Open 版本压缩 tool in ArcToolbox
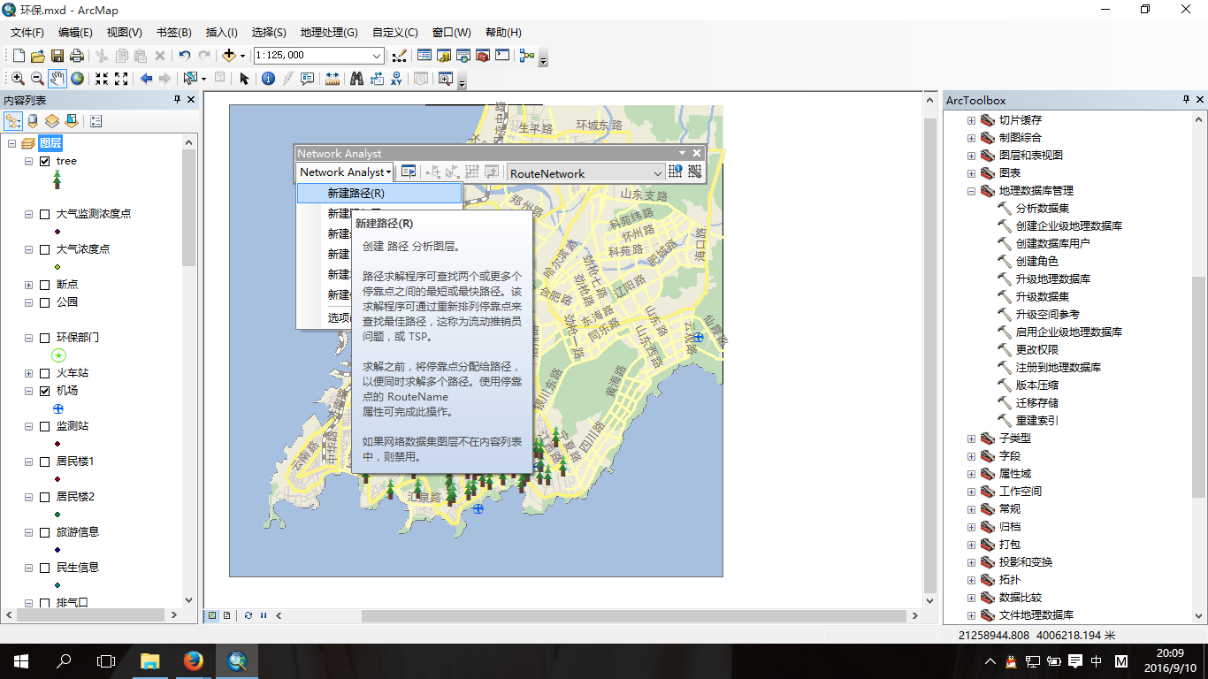 point(1036,385)
